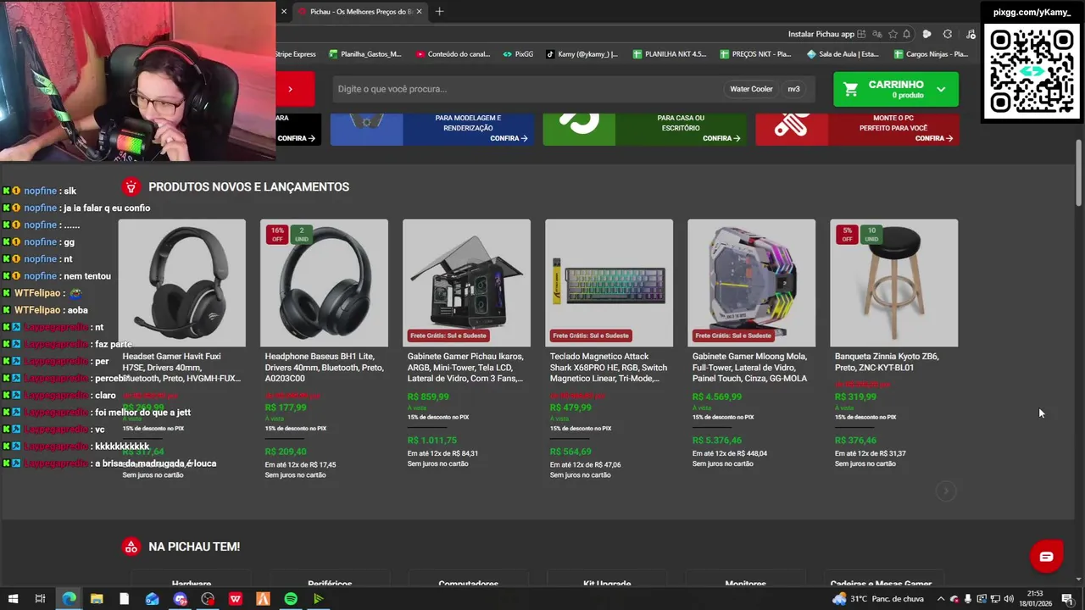Screen dimensions: 1085x610
Task: Open the Stripe Express bookmark
Action: click(295, 54)
